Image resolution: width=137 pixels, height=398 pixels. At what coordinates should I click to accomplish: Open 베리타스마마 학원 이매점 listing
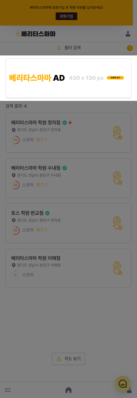click(68, 268)
